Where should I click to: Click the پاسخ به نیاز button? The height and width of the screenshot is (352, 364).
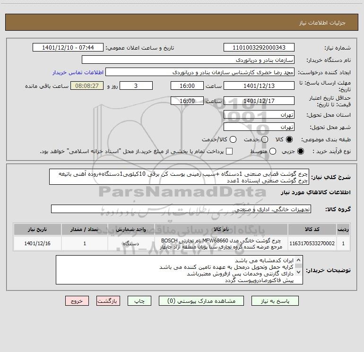coord(275,301)
